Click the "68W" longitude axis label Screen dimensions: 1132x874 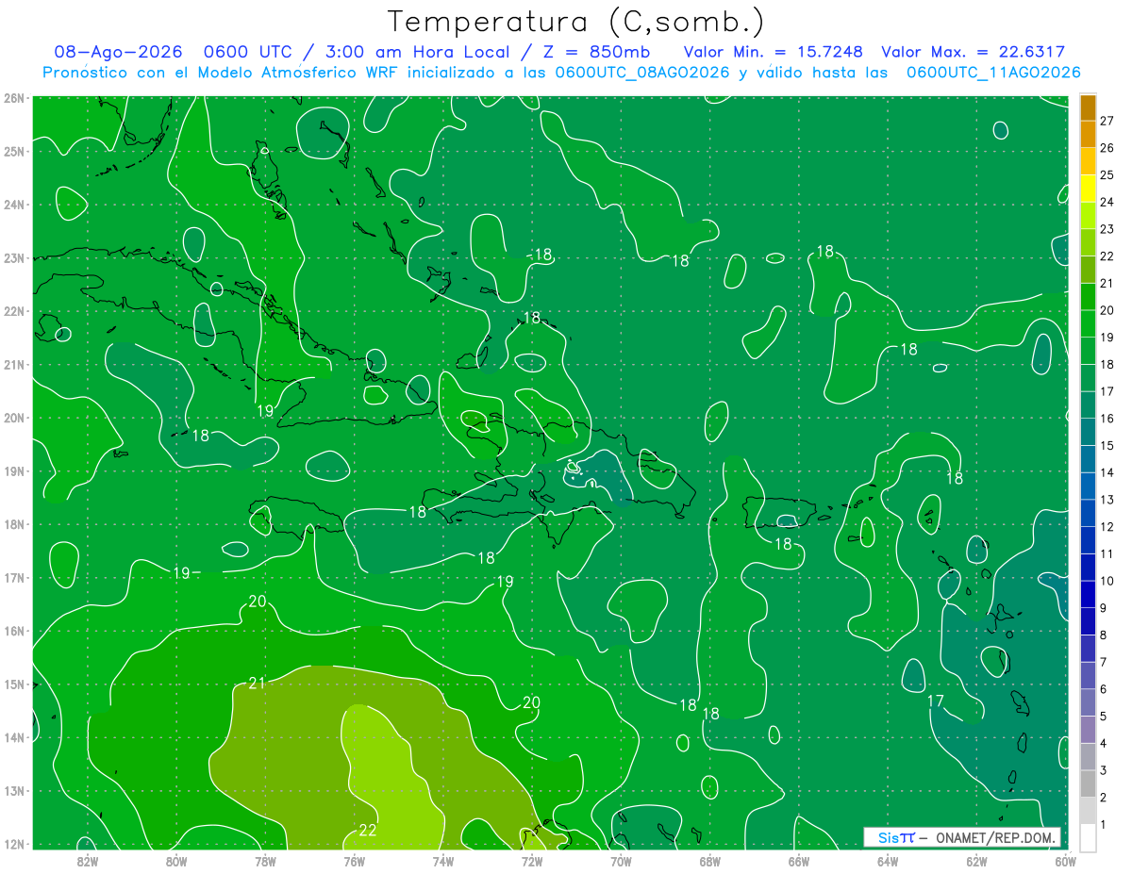[x=709, y=861]
